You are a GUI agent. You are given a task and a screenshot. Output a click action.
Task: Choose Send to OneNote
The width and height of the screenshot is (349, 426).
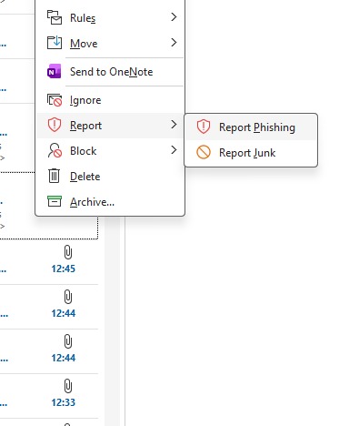110,72
